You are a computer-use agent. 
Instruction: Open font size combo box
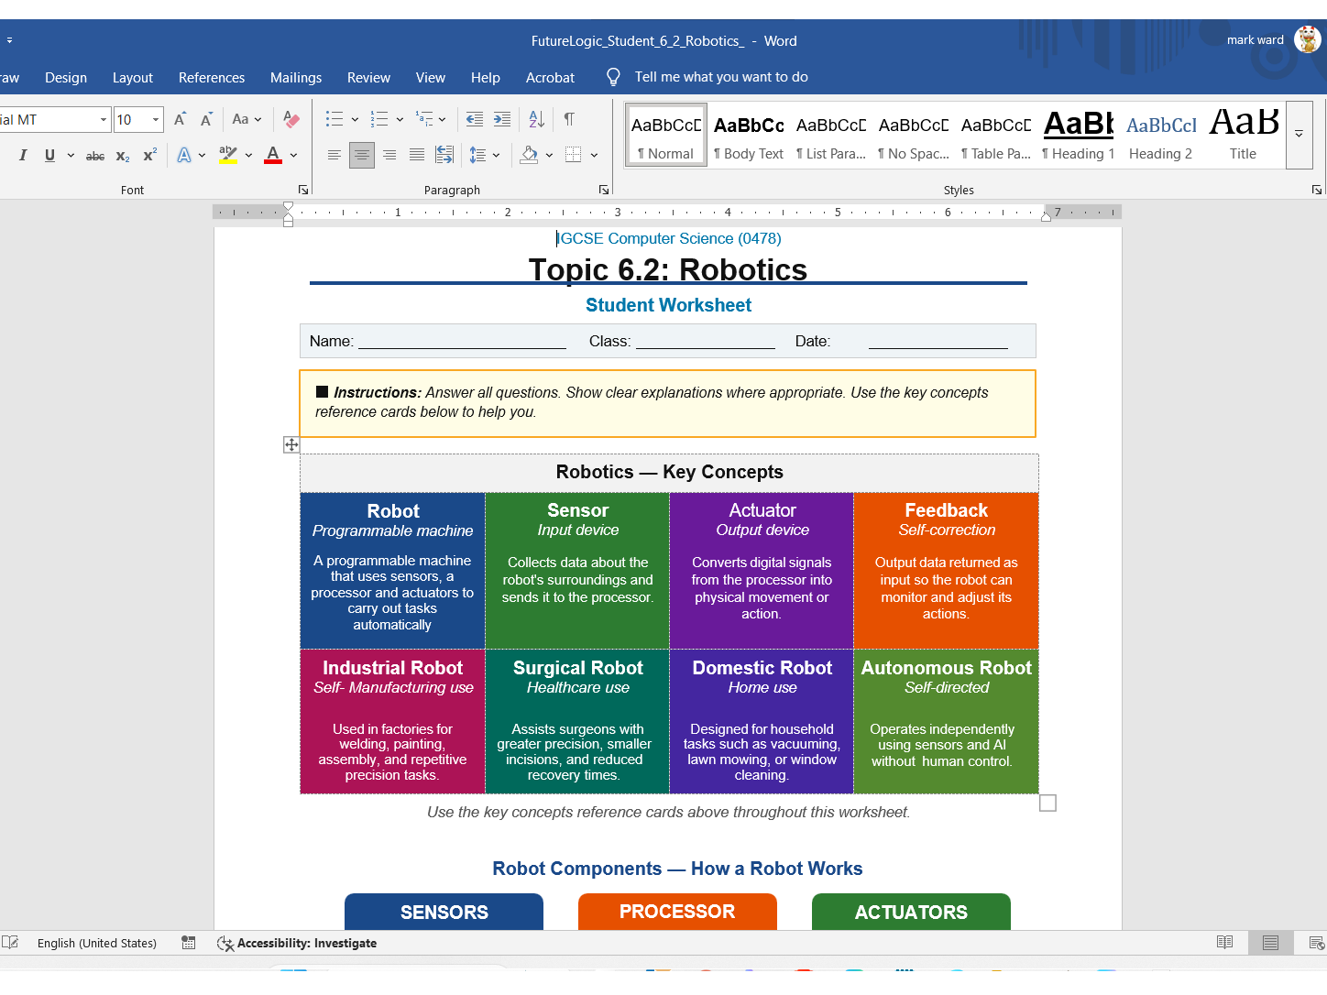(138, 119)
